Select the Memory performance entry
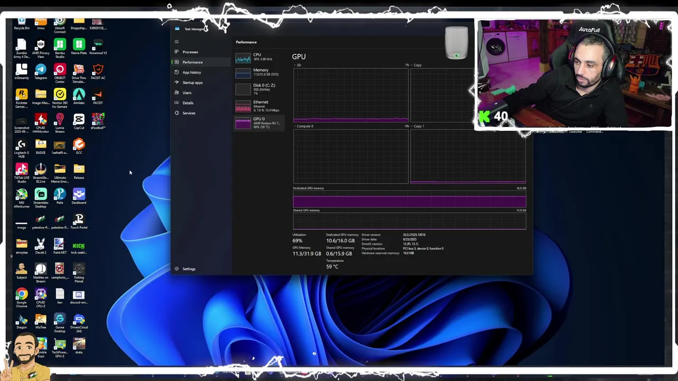 pyautogui.click(x=260, y=72)
